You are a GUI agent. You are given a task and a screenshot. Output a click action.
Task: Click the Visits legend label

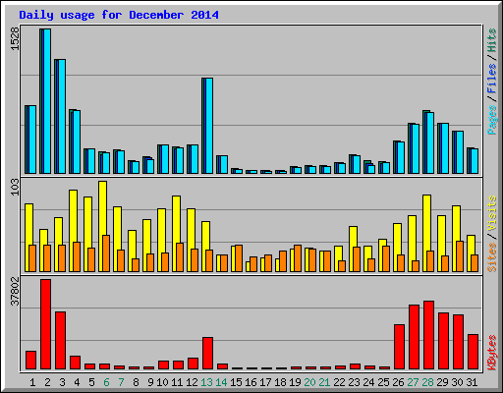(x=492, y=214)
